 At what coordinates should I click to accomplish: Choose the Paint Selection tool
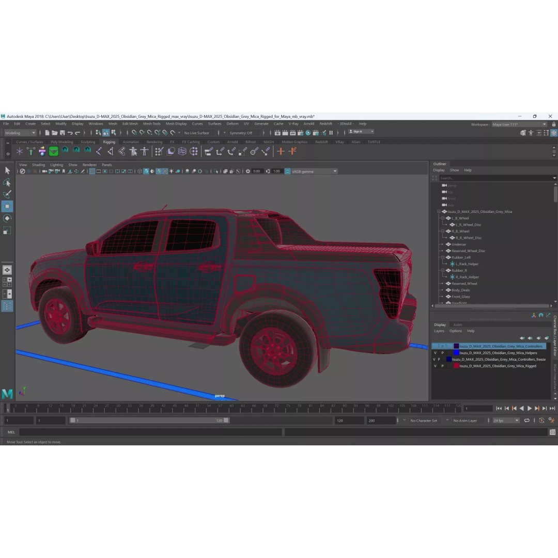click(7, 194)
